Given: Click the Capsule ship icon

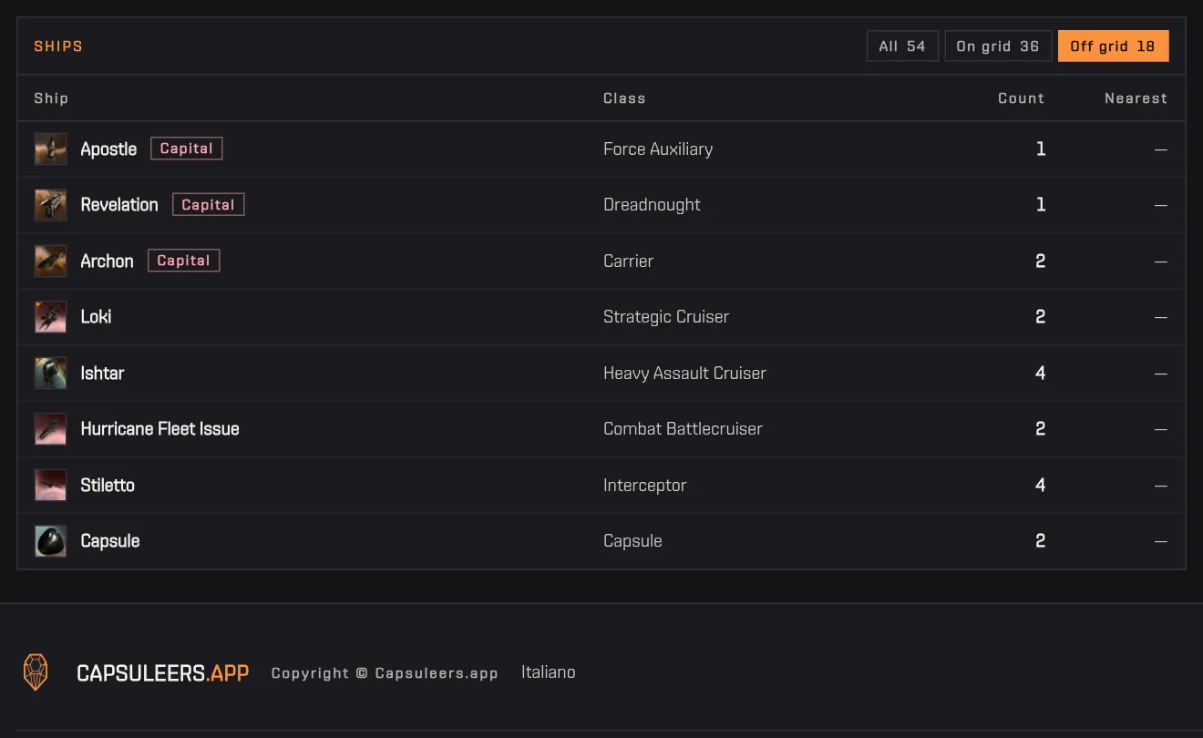Looking at the screenshot, I should (x=50, y=541).
